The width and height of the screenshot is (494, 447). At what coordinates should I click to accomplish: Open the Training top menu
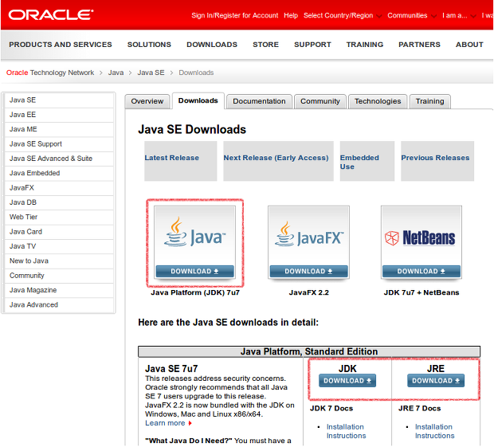point(365,45)
